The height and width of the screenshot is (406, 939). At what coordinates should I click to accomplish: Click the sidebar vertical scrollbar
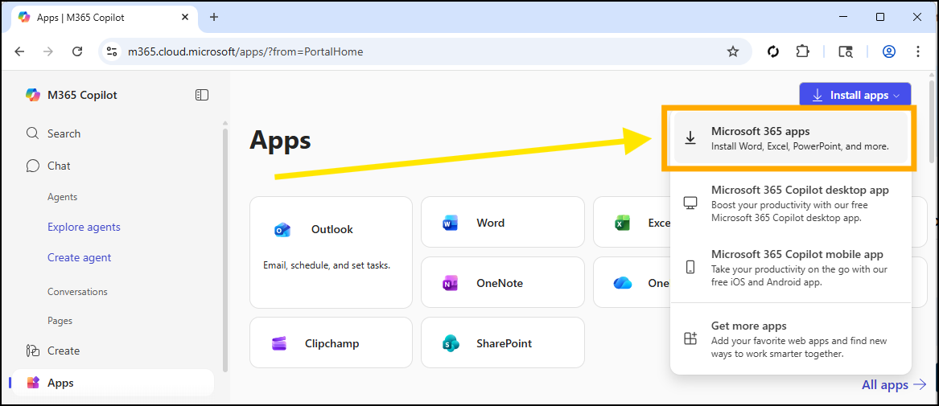coord(225,249)
